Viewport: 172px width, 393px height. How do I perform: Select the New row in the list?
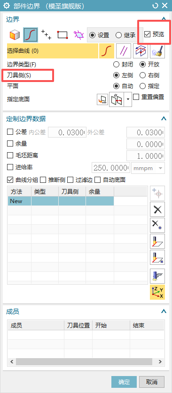click(61, 201)
